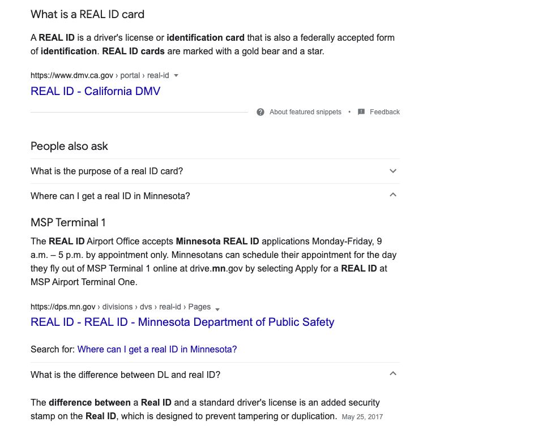Image resolution: width=538 pixels, height=426 pixels.
Task: Open Minnesota Department of Public Safety REAL ID link
Action: [x=182, y=322]
